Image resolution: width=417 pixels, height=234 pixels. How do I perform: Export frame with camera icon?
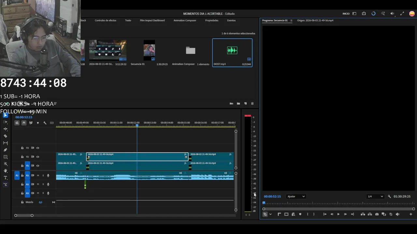point(377,214)
